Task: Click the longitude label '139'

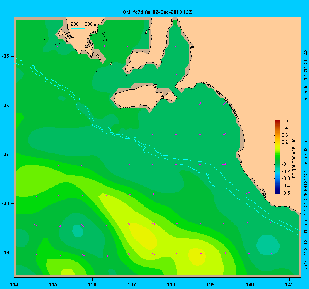Action: point(211,284)
